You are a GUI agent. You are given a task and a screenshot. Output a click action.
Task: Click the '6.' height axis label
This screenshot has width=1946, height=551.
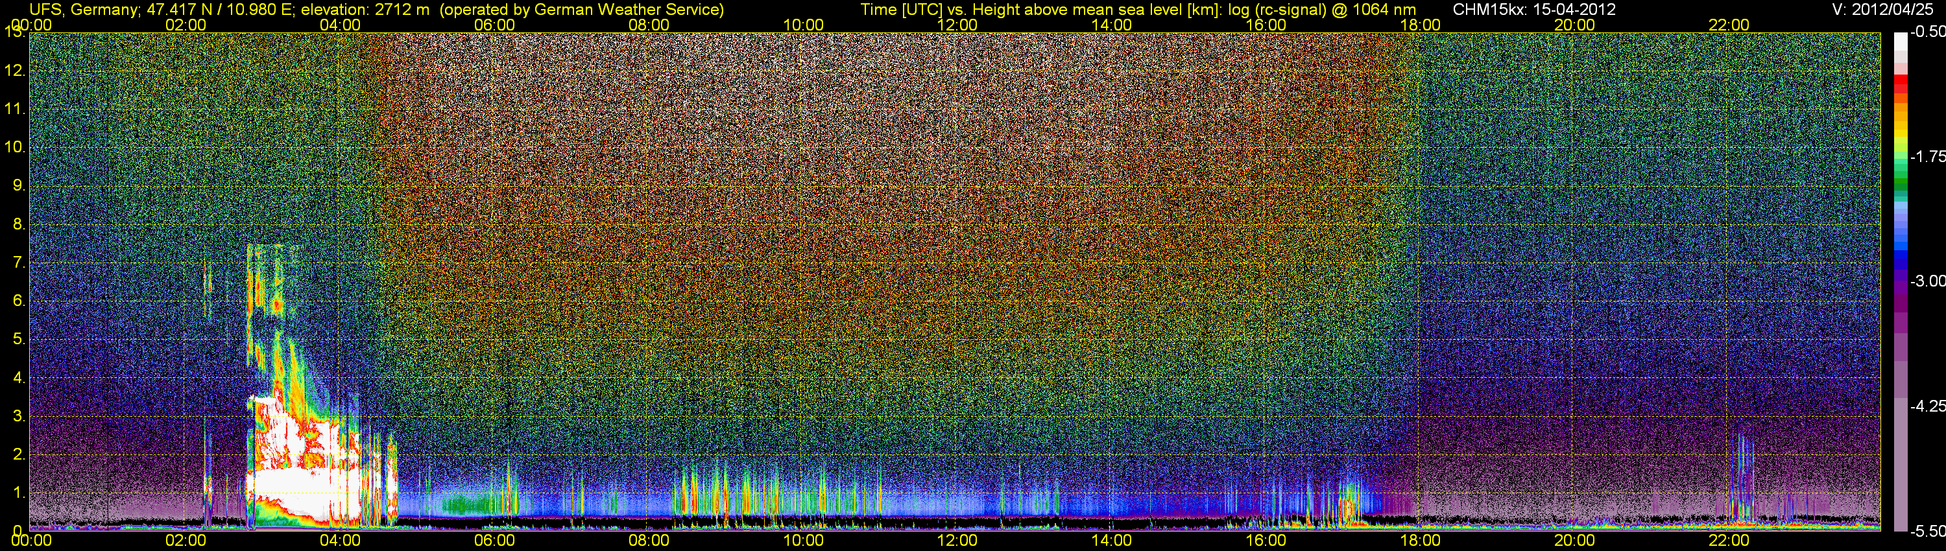click(x=19, y=301)
